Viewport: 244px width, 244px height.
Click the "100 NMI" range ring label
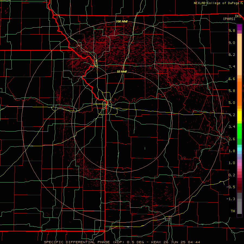coord(122,21)
